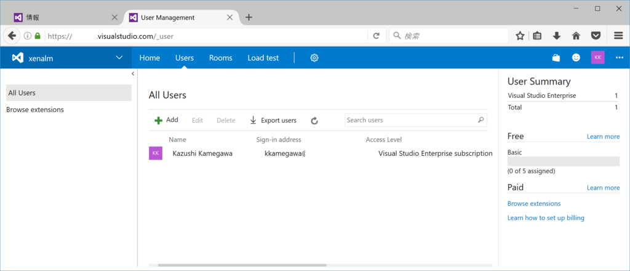Screen dimensions: 630x271
Task: Bookmark this page with the star icon
Action: (x=520, y=36)
